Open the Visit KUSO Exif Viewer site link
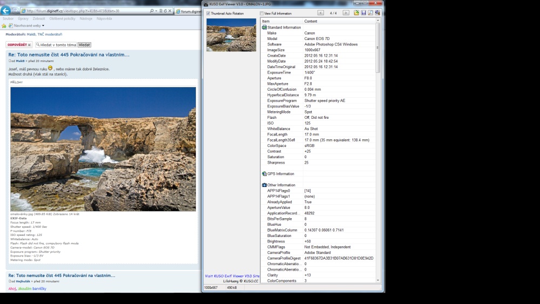Viewport: 540px width, 304px height. pos(229,276)
